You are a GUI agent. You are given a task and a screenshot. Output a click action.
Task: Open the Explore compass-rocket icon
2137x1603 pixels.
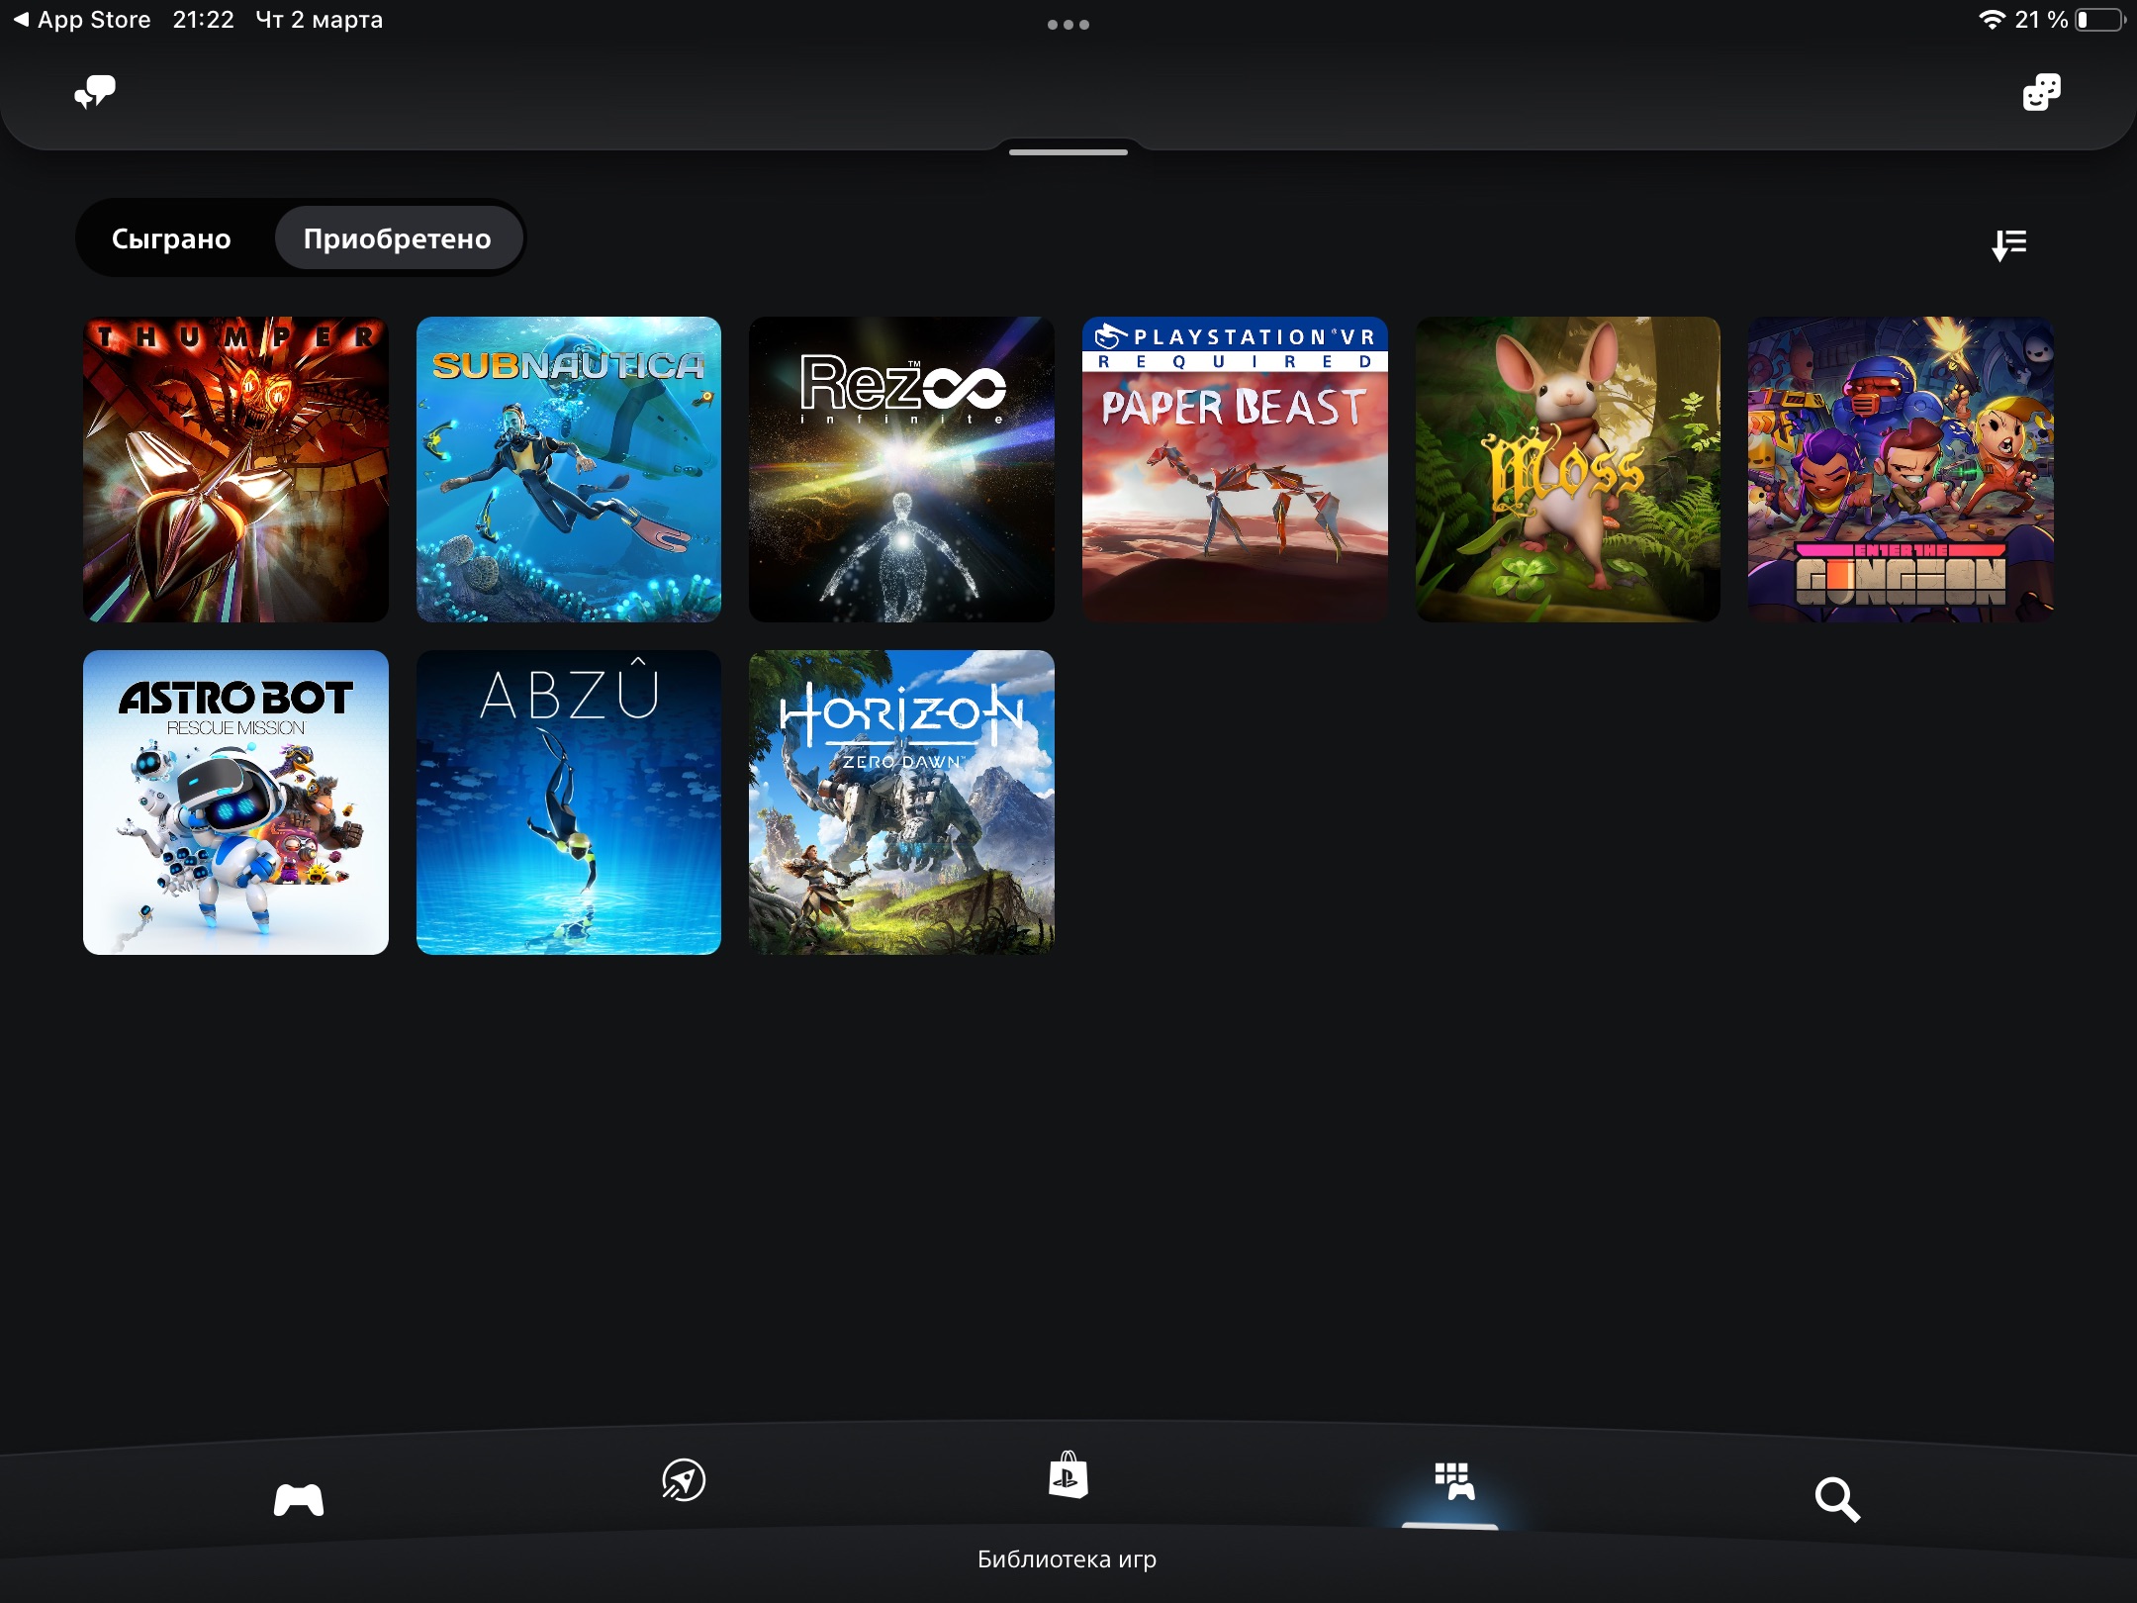click(684, 1480)
